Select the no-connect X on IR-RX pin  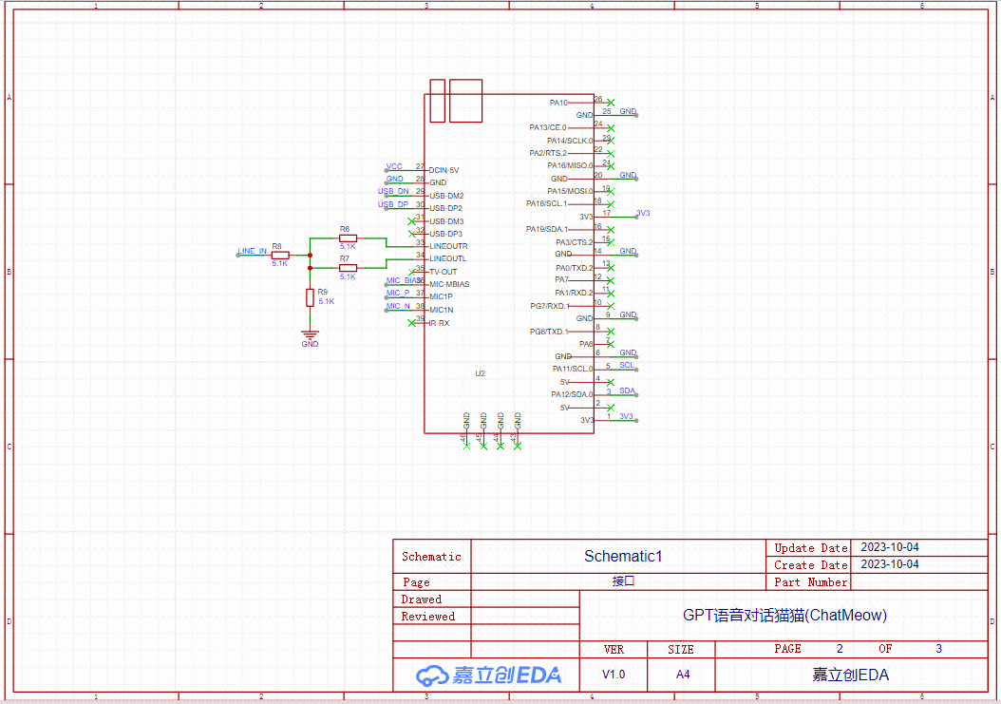pos(411,323)
